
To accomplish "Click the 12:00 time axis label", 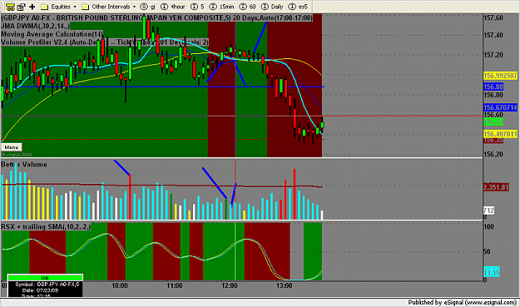I will pos(229,285).
